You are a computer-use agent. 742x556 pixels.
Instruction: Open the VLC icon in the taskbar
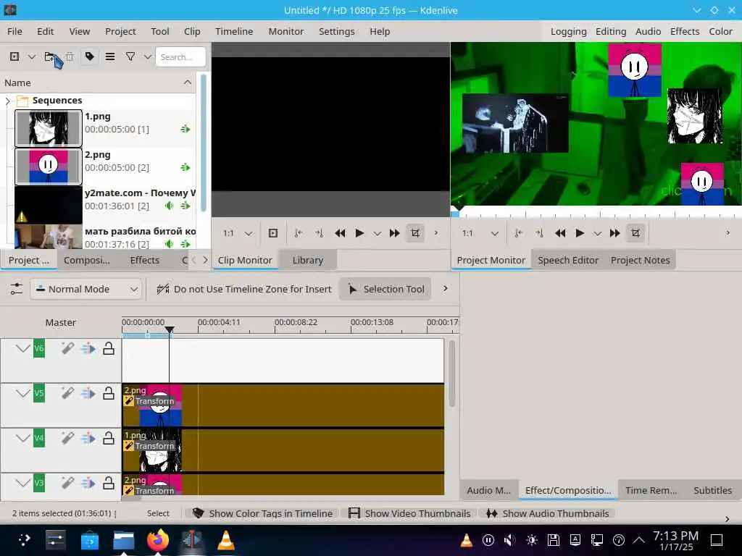tap(226, 540)
